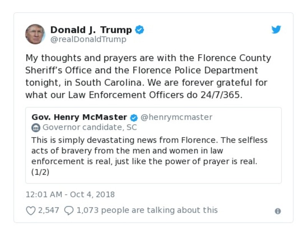Open the Donald J. Trump display name link
This screenshot has width=307, height=242.
coord(91,30)
